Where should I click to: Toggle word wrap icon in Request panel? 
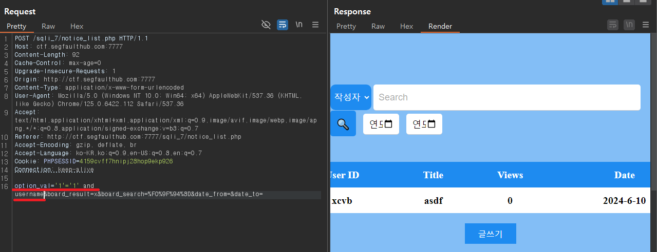point(283,25)
